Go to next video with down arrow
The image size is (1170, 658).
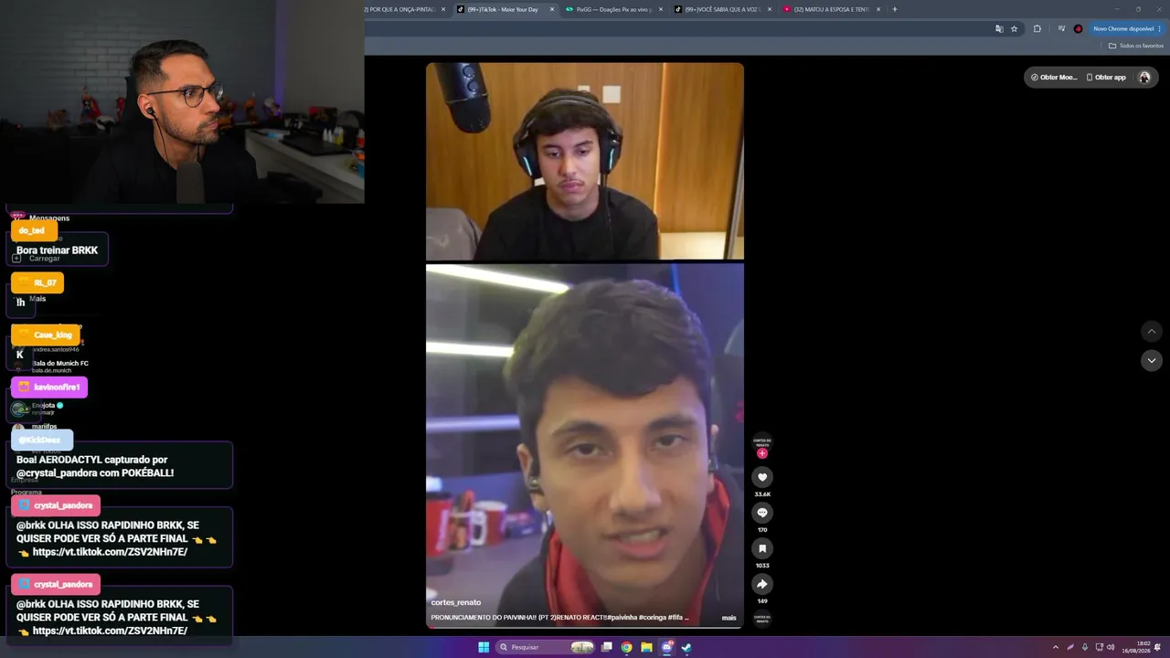pyautogui.click(x=1151, y=360)
